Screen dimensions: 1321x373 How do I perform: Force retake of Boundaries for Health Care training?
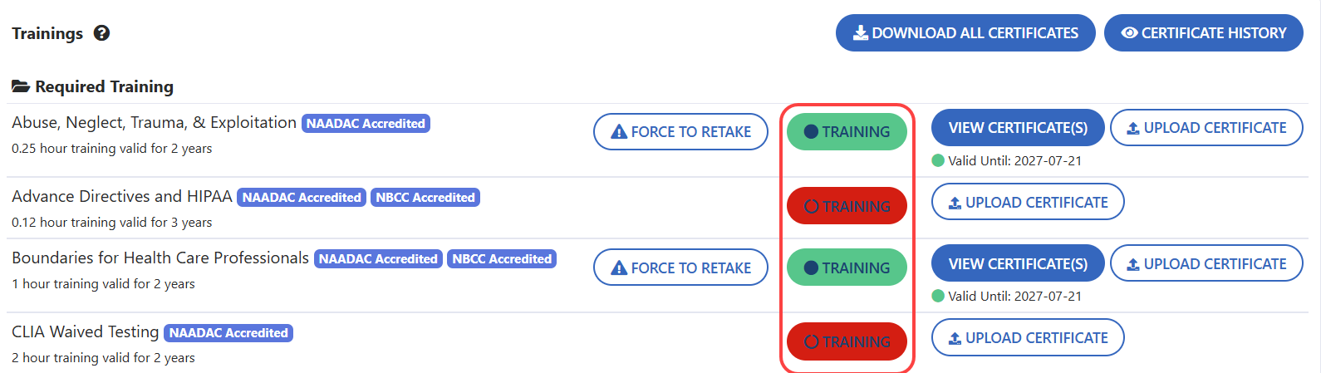680,267
